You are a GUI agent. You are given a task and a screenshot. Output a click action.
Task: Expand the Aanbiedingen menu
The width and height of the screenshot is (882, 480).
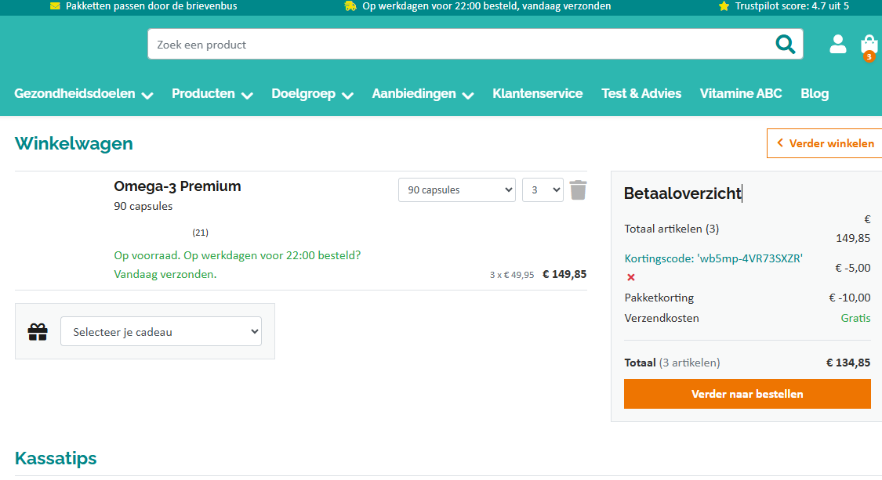423,94
